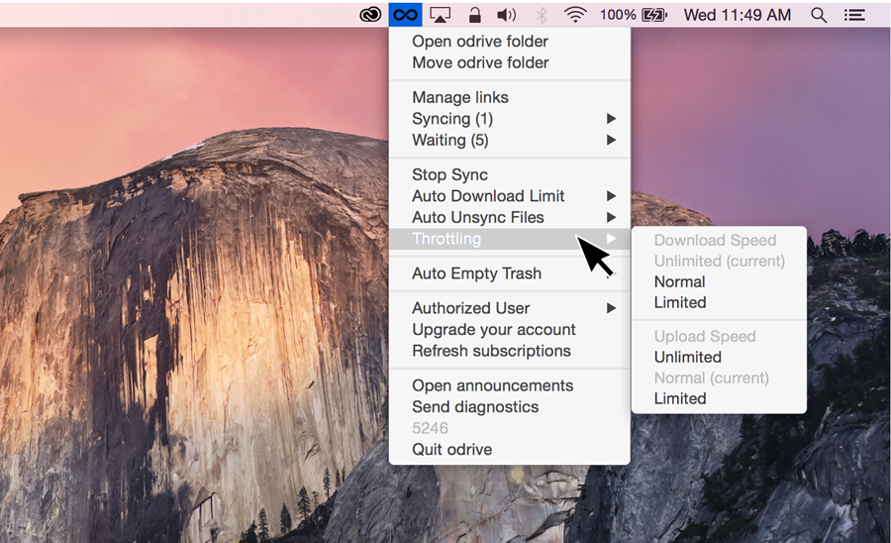Expand the Authorized User submenu
891x543 pixels.
tap(509, 308)
